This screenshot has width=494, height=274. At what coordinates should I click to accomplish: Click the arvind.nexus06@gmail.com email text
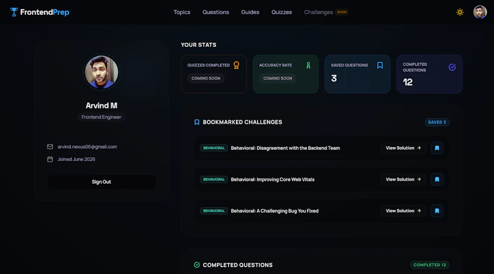pyautogui.click(x=87, y=146)
